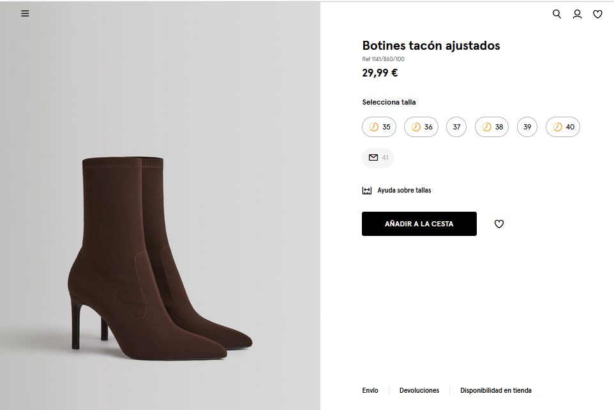Open the Devoluciones tab

(x=419, y=390)
